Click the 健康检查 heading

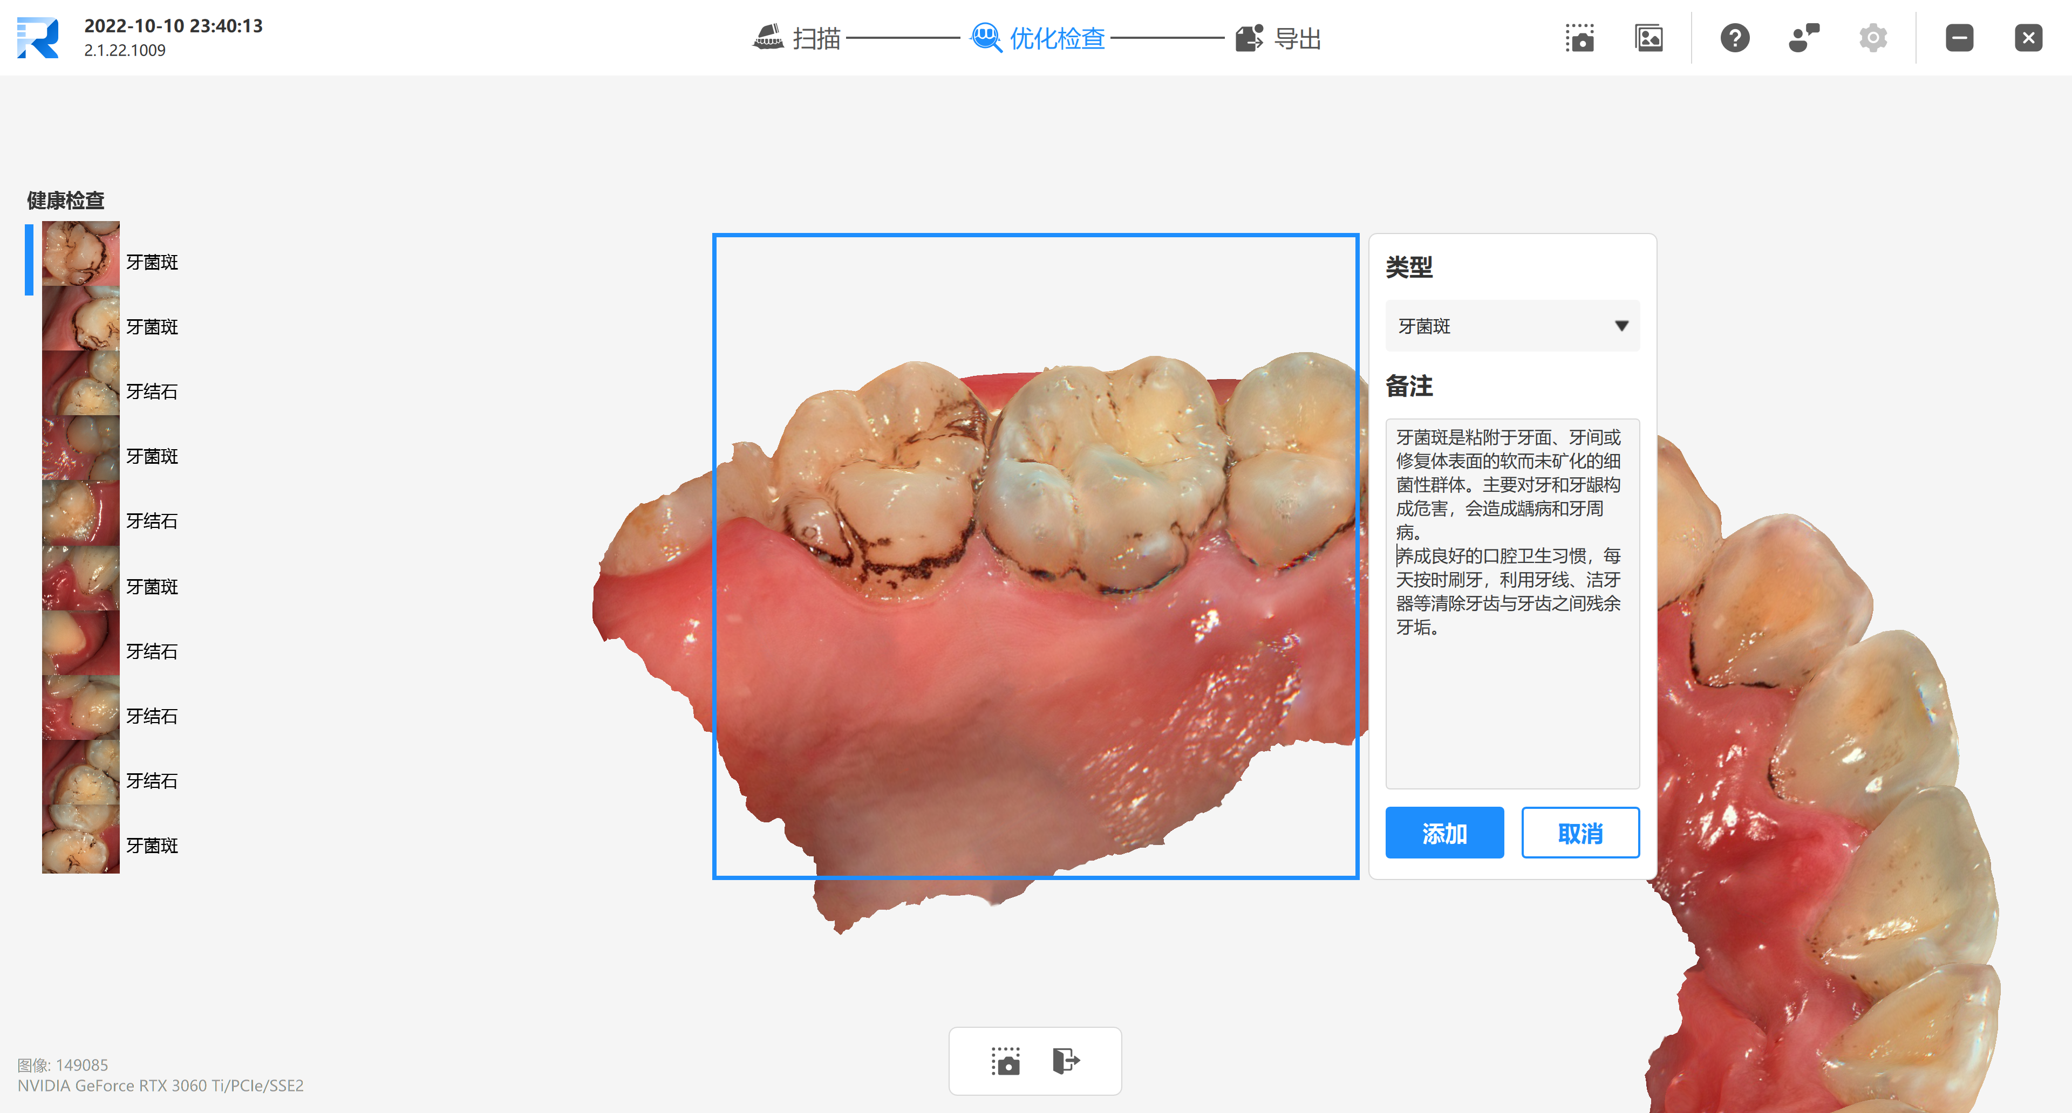click(x=66, y=200)
